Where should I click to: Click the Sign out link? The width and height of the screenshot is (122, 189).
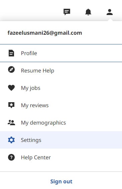[61, 182]
